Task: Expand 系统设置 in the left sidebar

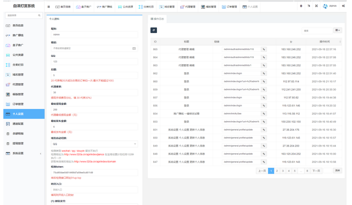Action: pyautogui.click(x=24, y=154)
